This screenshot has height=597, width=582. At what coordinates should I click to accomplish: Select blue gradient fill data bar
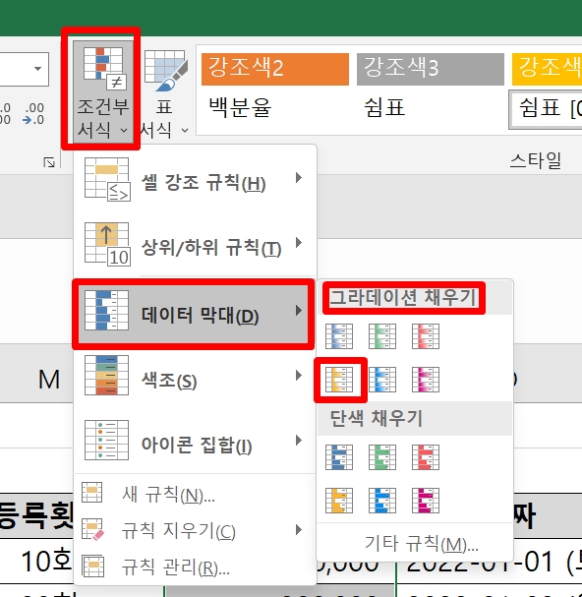coord(339,336)
